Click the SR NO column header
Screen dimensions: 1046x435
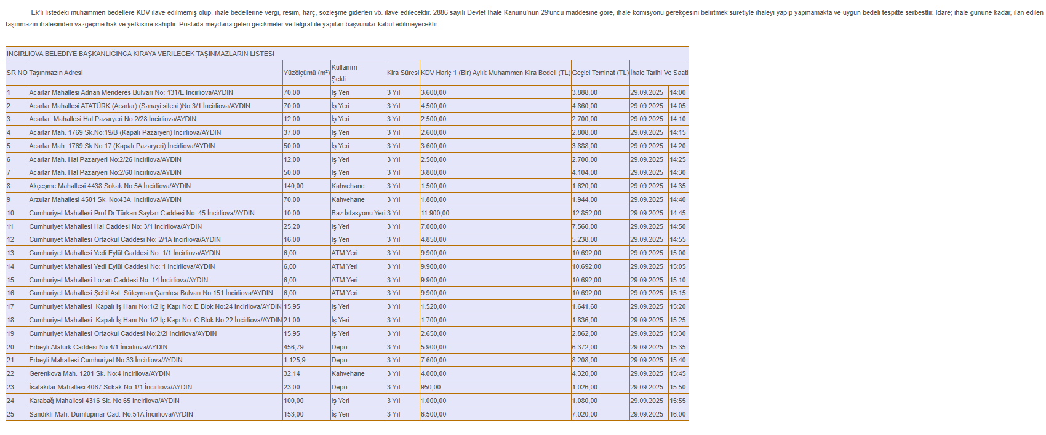pos(17,73)
